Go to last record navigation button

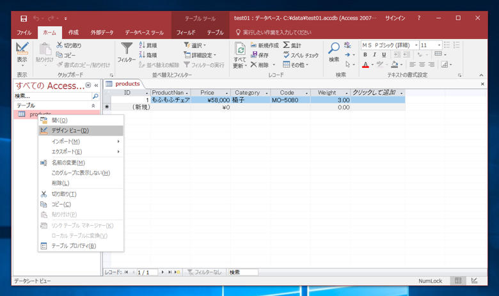(170, 272)
